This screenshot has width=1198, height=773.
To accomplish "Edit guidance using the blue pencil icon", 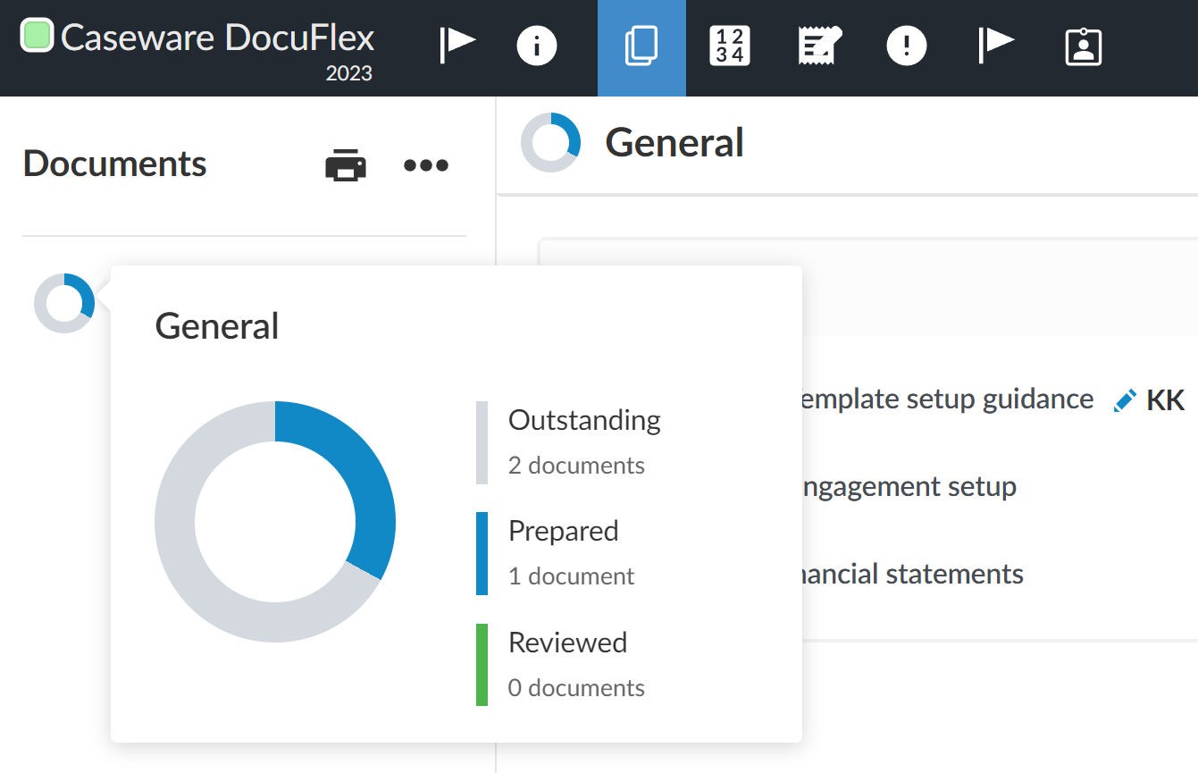I will pos(1124,399).
